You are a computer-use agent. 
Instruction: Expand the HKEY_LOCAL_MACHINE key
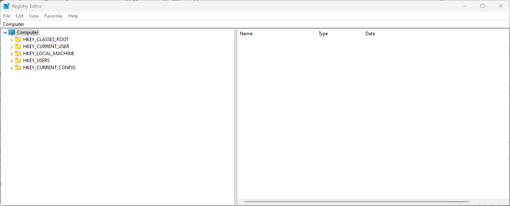(12, 54)
